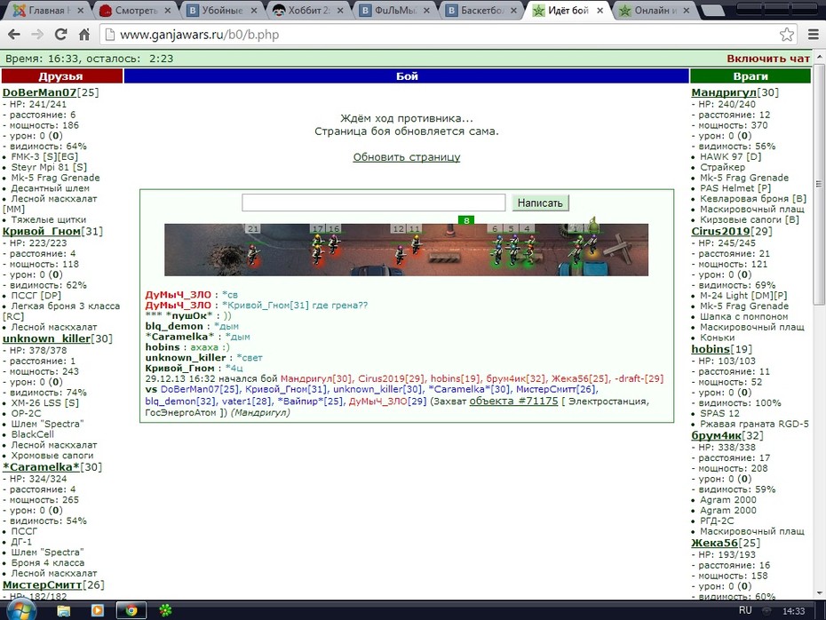The image size is (826, 620).
Task: Open Кривой_Гном player profile in Друзья
Action: pyautogui.click(x=42, y=231)
